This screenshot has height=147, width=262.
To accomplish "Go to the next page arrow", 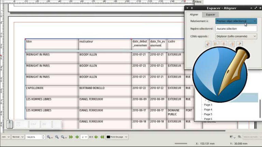I will pos(96,137).
